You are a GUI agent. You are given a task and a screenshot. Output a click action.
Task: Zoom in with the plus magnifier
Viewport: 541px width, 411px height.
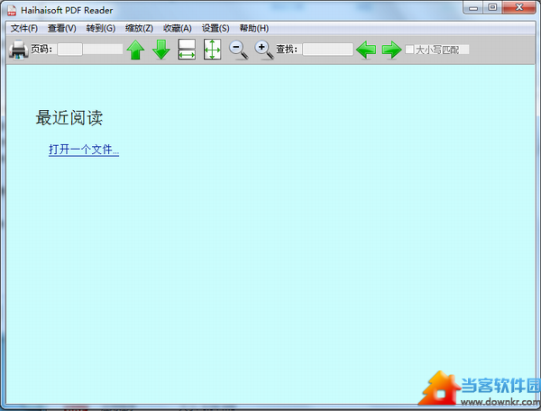coord(264,50)
